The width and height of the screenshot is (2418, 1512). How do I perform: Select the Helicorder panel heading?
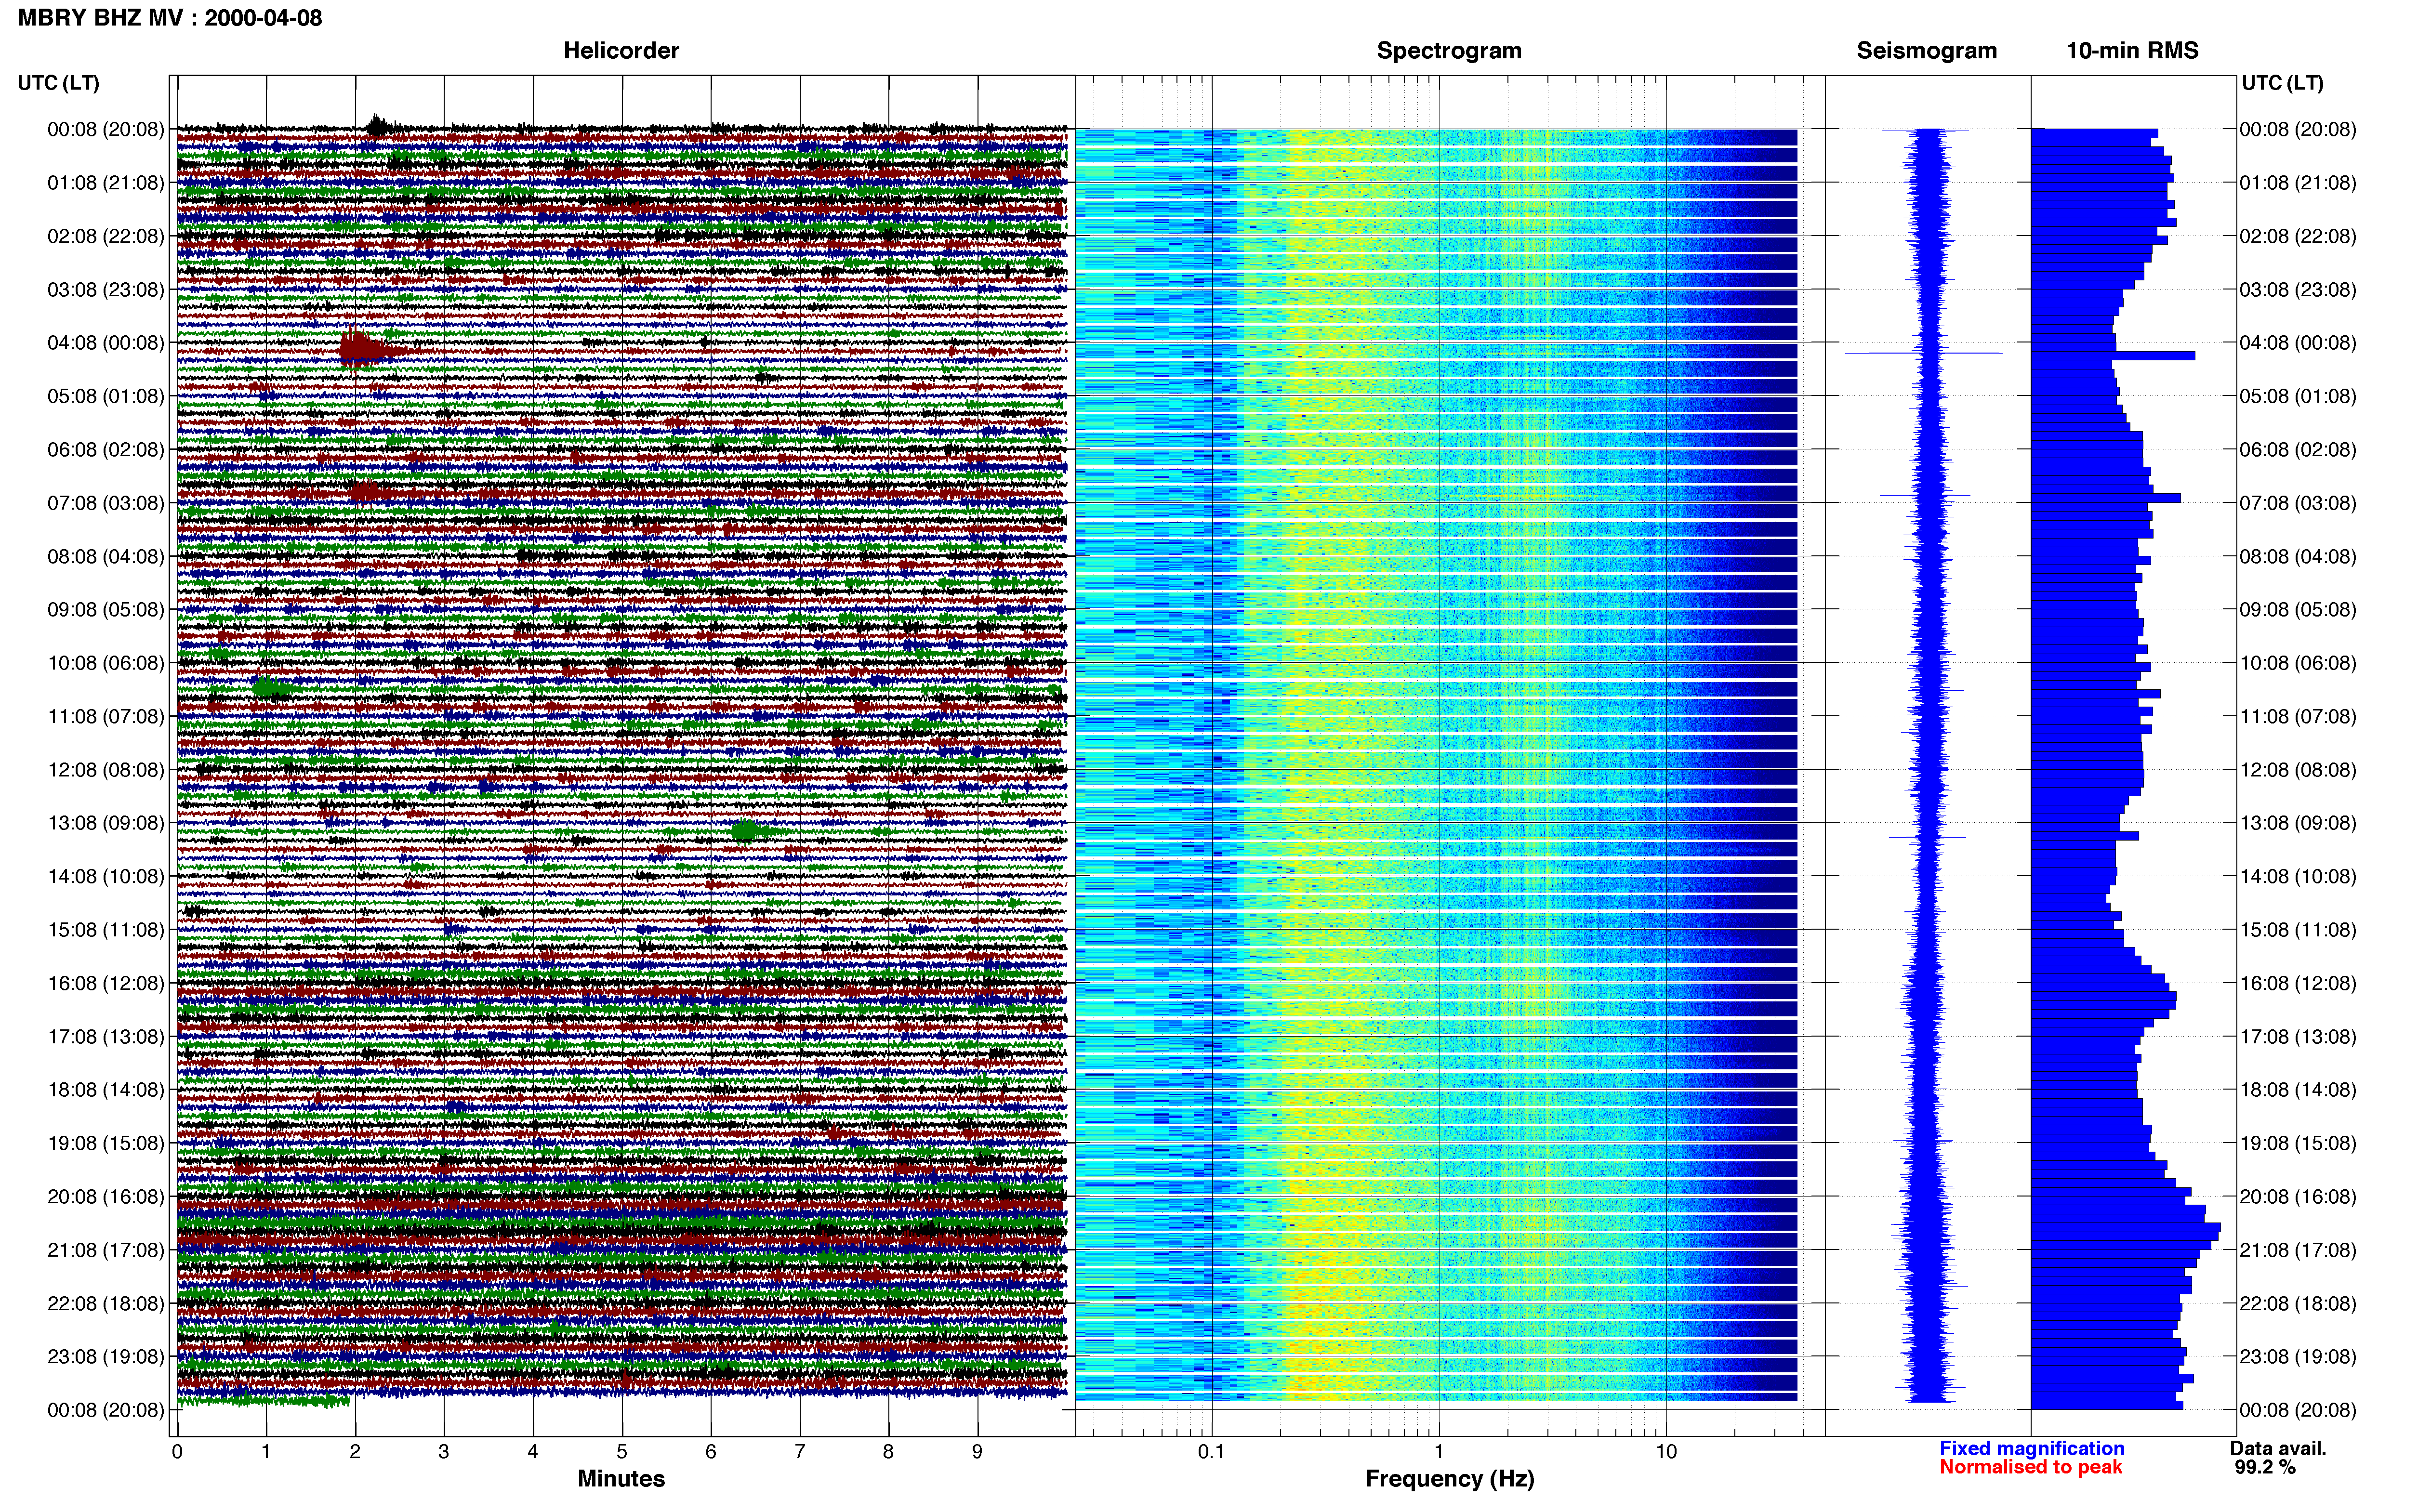coord(621,50)
